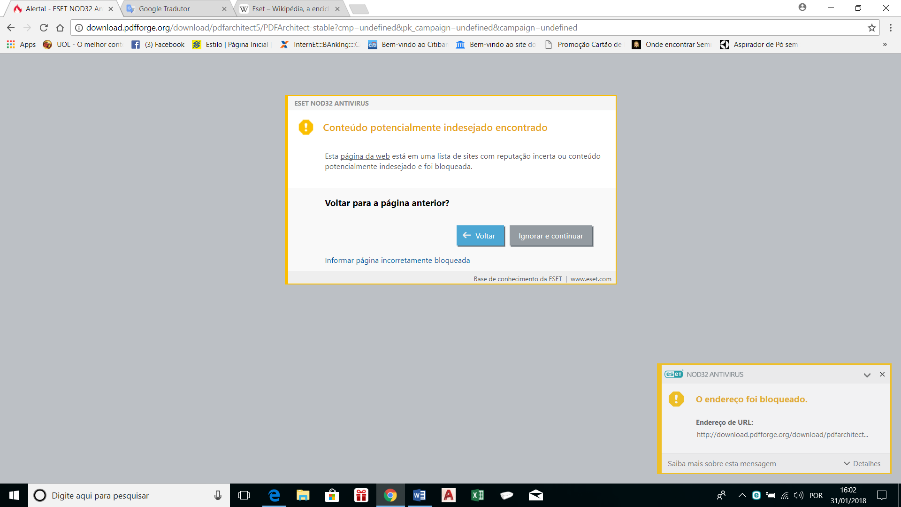Viewport: 901px width, 507px height.
Task: Open the red gift box taskbar app
Action: 361,495
